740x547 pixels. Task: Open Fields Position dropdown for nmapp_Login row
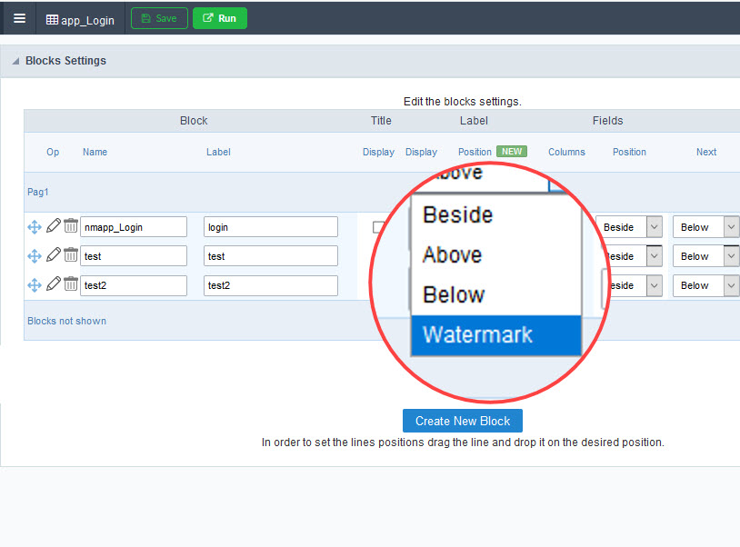629,227
